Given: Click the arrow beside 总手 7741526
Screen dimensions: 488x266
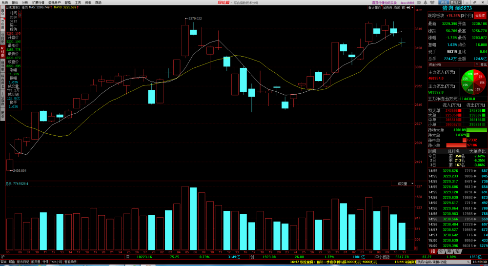Looking at the screenshot, I should pyautogui.click(x=27, y=184).
